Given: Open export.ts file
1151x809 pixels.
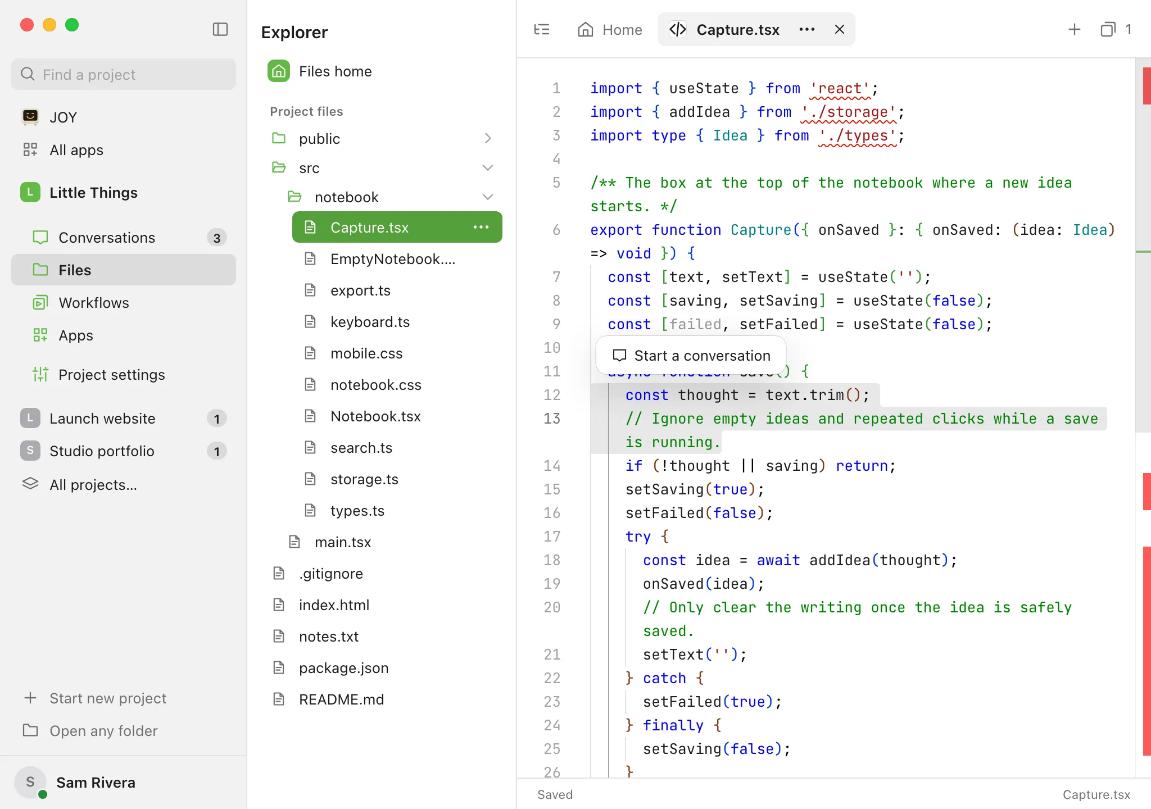Looking at the screenshot, I should point(397,290).
